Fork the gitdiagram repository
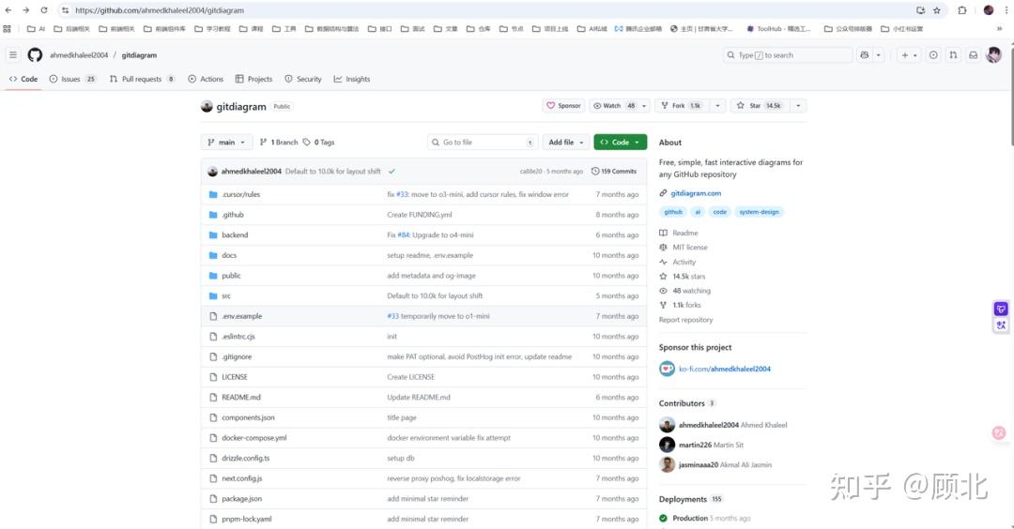 683,106
